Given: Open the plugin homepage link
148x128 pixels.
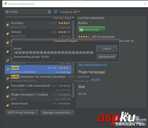Looking at the screenshot, I should tap(95, 79).
